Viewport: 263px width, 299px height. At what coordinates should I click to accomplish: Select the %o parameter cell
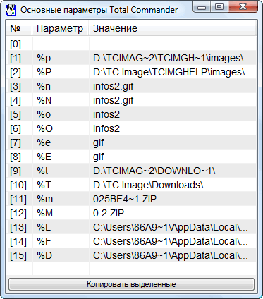point(44,114)
